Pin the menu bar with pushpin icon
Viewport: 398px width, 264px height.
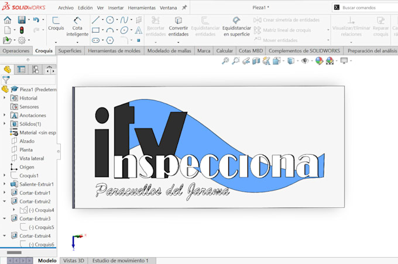tap(184, 8)
